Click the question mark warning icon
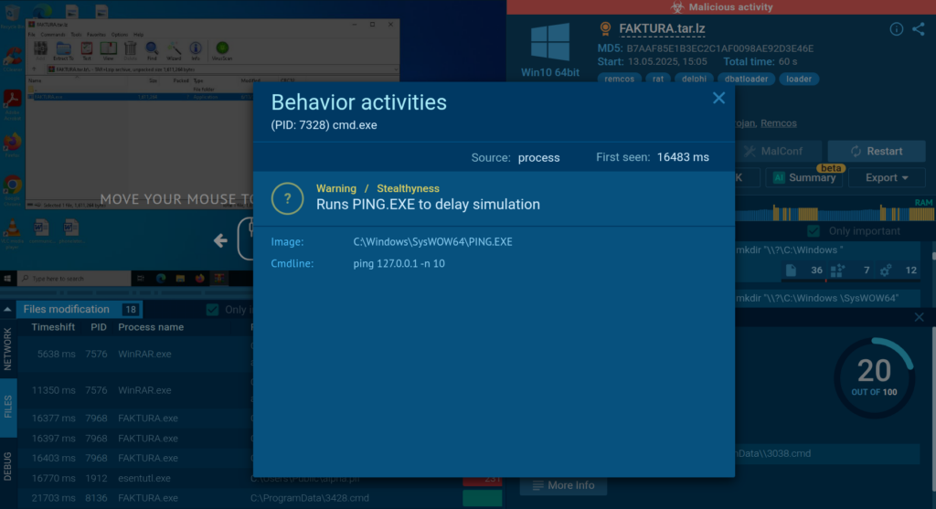 (x=287, y=198)
